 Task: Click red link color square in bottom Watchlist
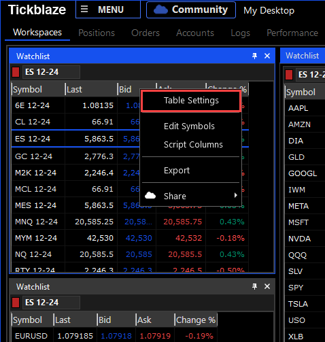tap(16, 303)
